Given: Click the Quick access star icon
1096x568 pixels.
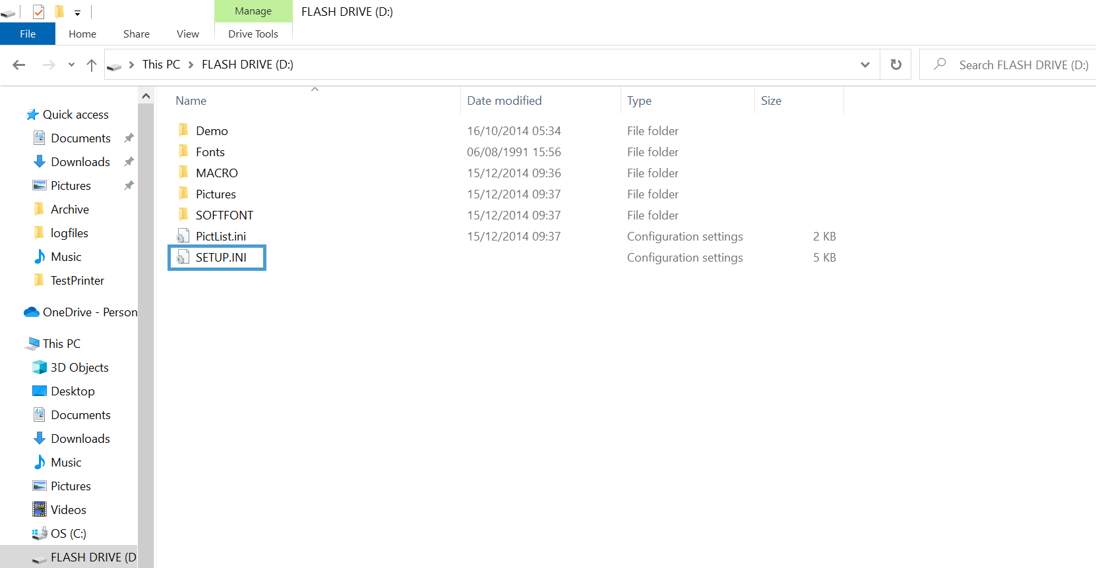Looking at the screenshot, I should coord(32,115).
